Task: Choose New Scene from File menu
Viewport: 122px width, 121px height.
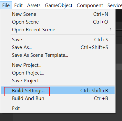Action: [58, 14]
